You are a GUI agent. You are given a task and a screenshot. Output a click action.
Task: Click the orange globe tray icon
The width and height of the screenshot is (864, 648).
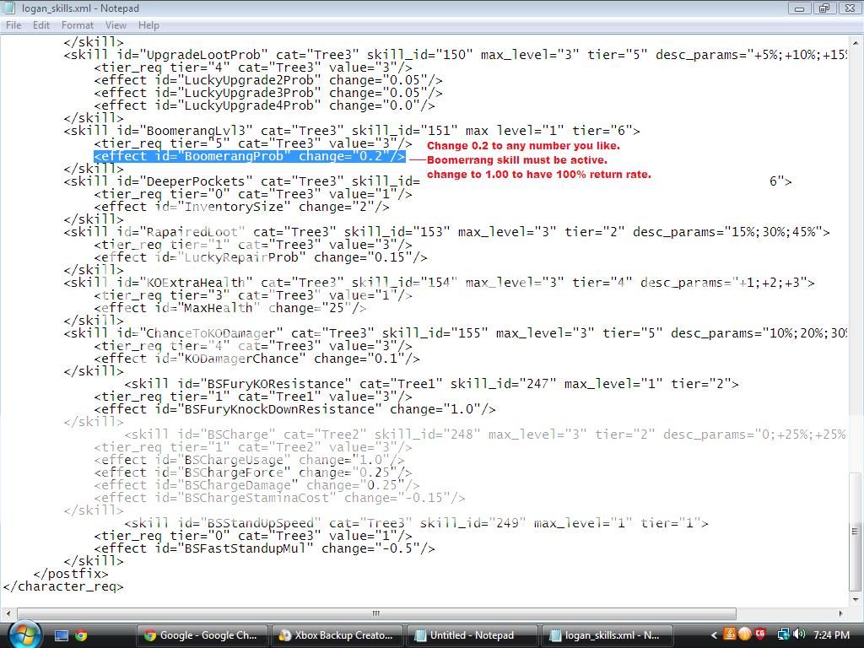744,634
